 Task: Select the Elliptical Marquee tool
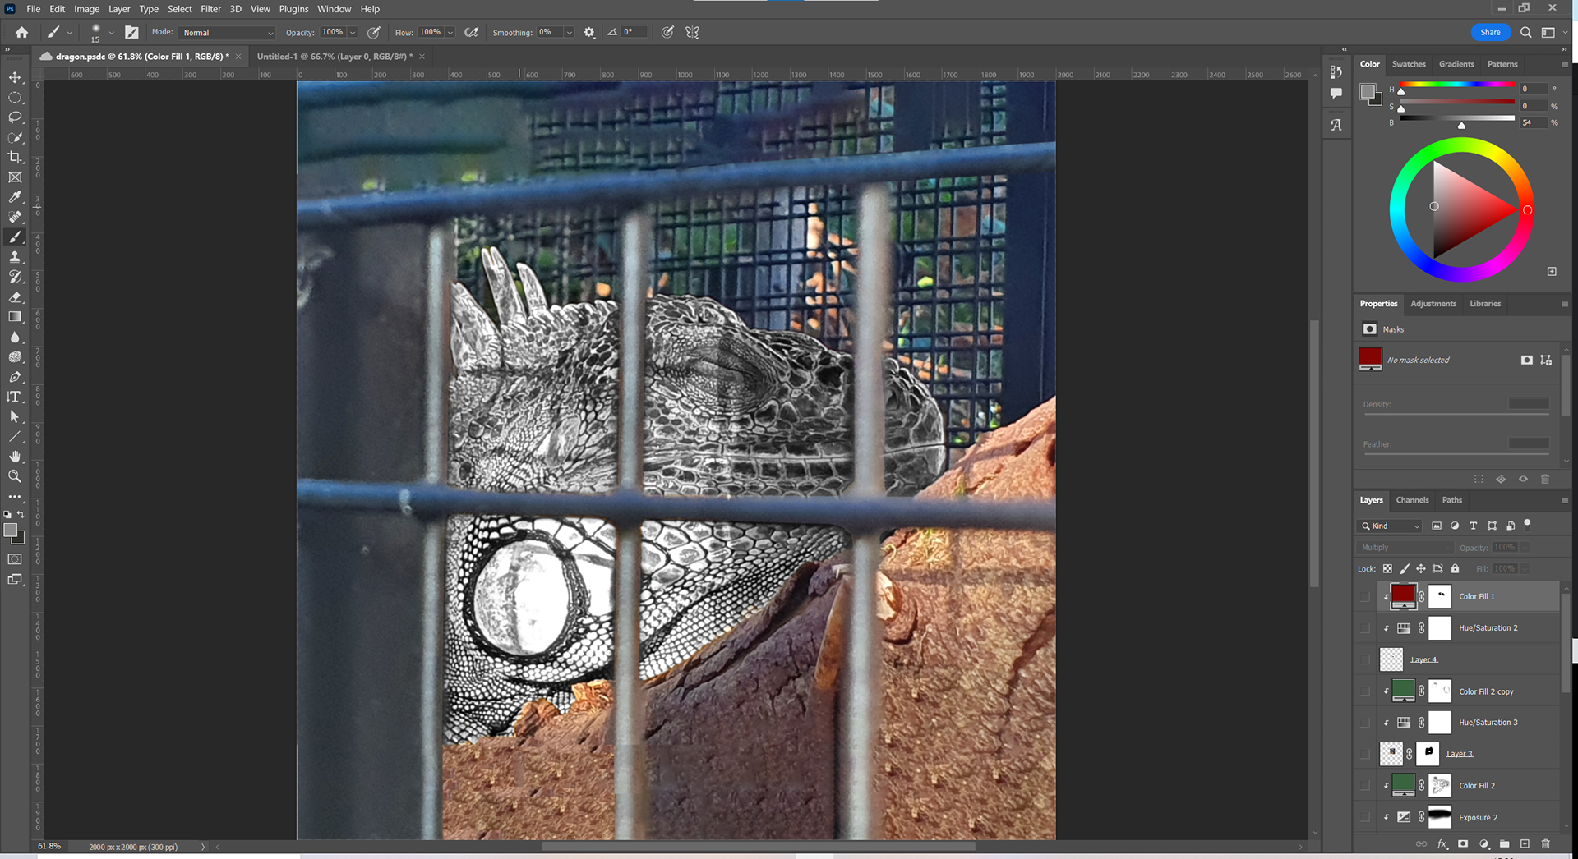(x=15, y=97)
